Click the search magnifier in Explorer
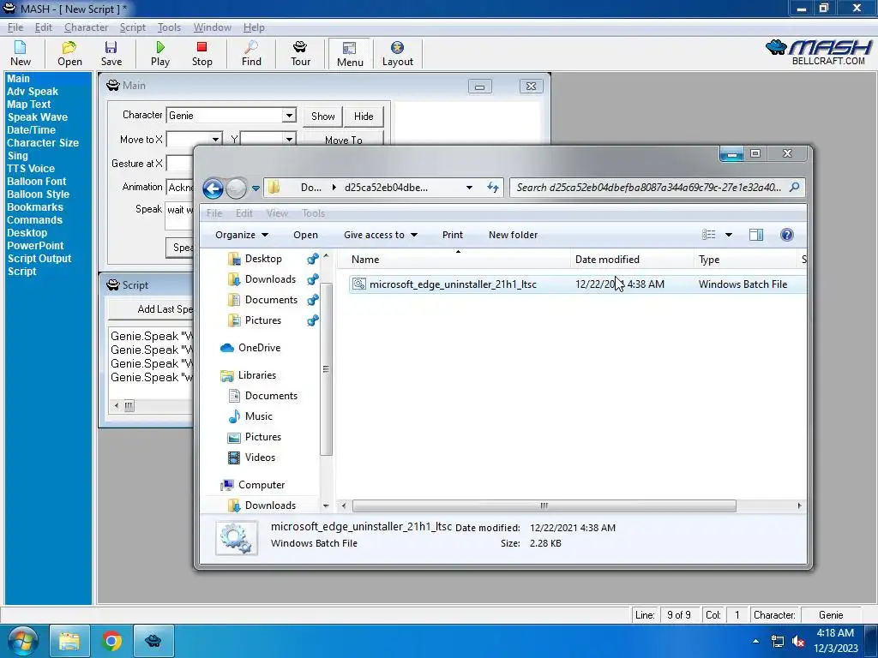 point(794,188)
